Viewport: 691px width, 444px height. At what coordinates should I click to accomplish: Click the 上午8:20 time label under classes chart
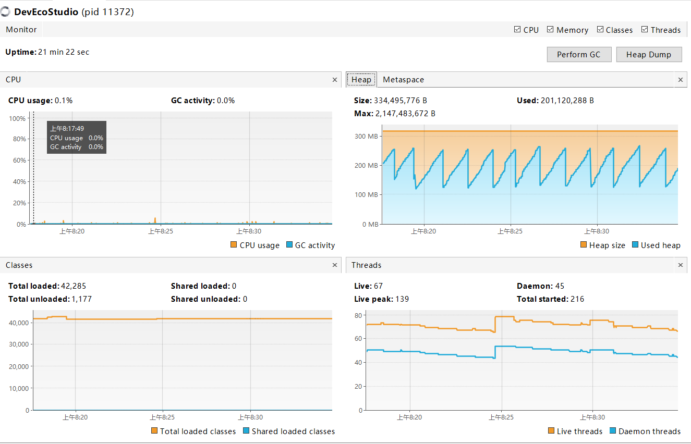tap(75, 417)
